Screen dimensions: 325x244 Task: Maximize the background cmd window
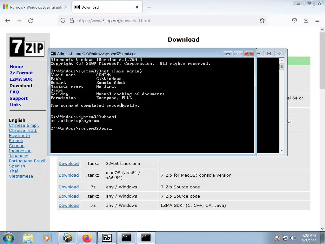269,53
